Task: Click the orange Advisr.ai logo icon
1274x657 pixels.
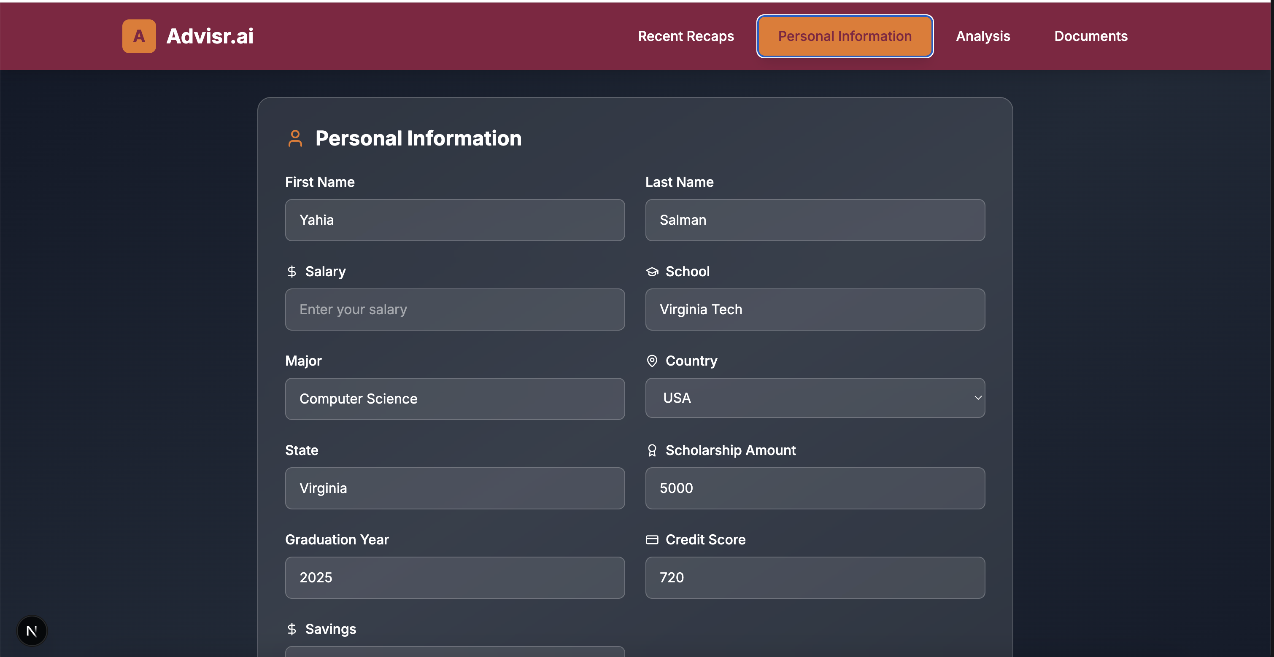Action: (139, 36)
